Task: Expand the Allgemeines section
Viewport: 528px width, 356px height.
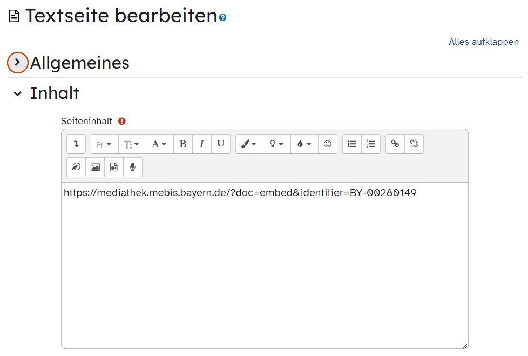Action: tap(17, 63)
